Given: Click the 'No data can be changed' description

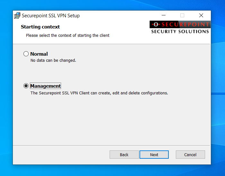Looking at the screenshot, I should (53, 60).
